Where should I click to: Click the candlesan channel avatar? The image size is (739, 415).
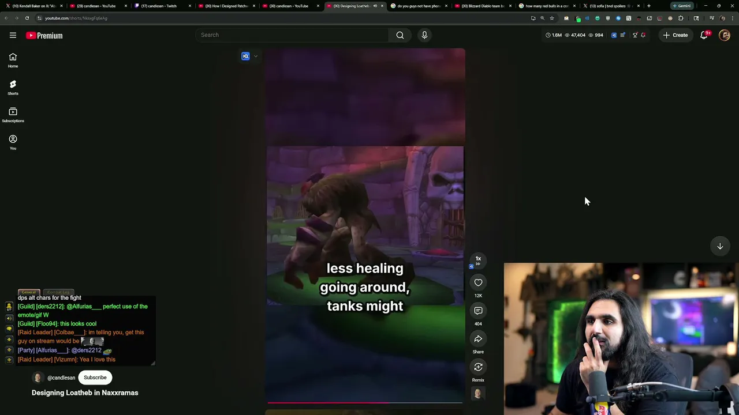(38, 378)
